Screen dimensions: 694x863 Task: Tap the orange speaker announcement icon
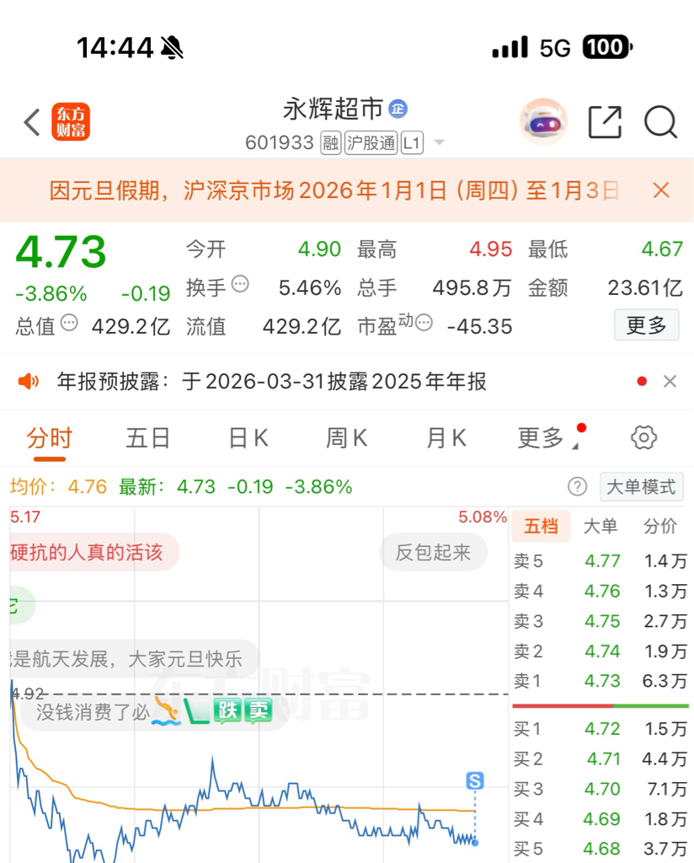tap(29, 381)
